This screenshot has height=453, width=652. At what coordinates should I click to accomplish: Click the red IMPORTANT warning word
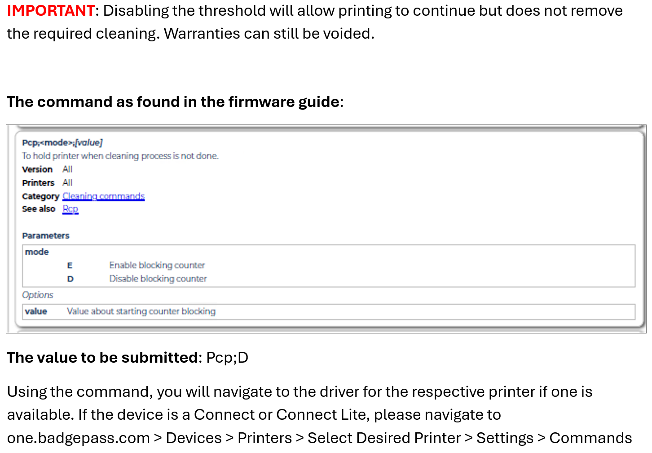pos(51,10)
